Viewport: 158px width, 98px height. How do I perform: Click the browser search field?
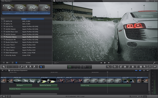coord(45,1)
